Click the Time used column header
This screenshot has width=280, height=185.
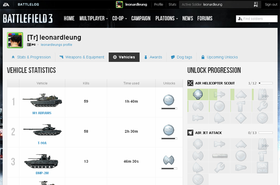click(131, 83)
